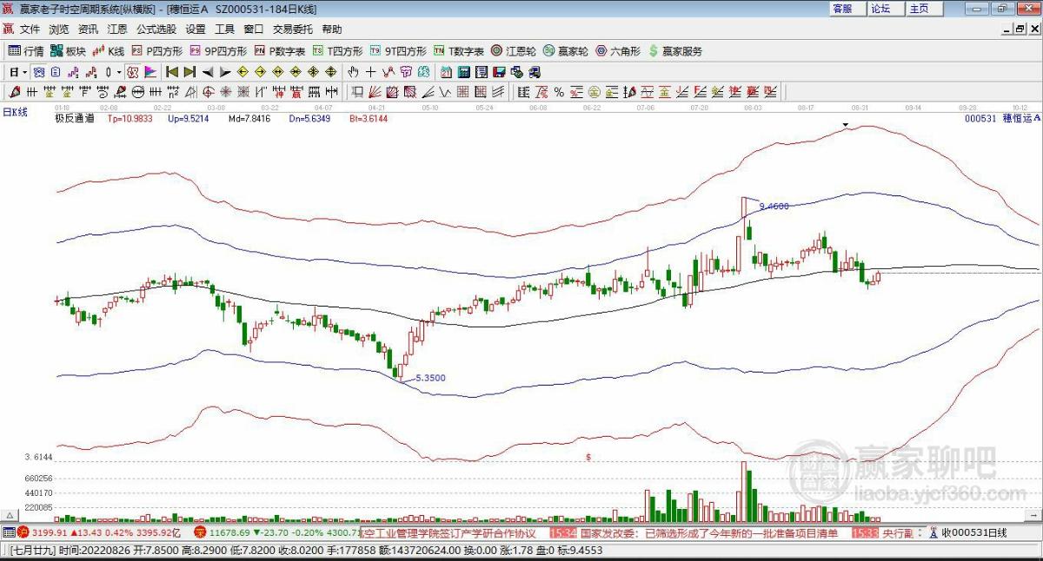Select the red 神 indicator icon
Viewport: 1043px width, 561px height.
pos(278,91)
